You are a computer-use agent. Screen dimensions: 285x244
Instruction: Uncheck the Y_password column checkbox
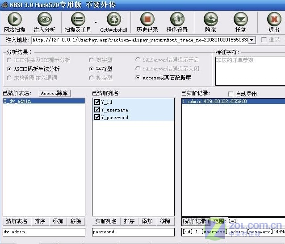click(97, 117)
